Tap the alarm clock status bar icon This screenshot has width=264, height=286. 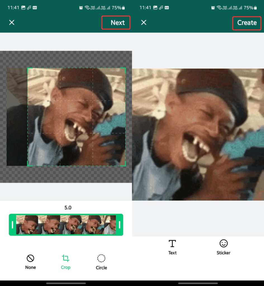click(81, 8)
